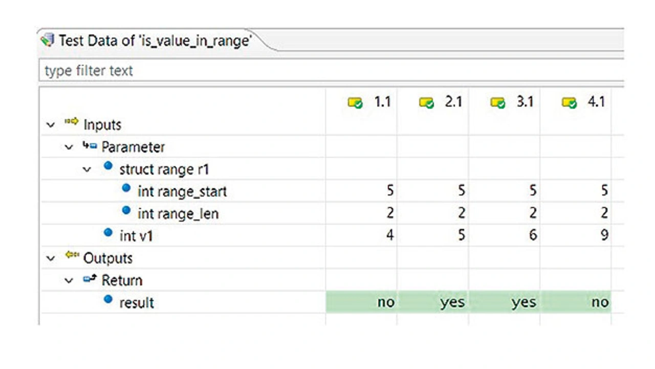
Task: Select the int range_start row
Action: (182, 191)
